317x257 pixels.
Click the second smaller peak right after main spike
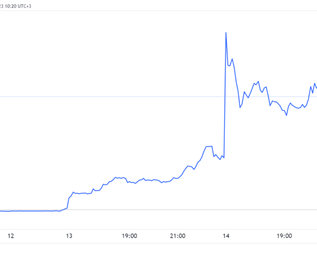point(232,59)
